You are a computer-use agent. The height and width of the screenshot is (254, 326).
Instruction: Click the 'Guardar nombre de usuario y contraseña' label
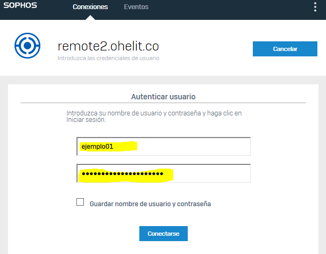[x=150, y=204]
